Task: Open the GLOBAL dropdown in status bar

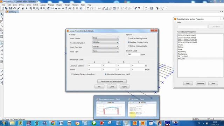Action: pyautogui.click(x=199, y=119)
